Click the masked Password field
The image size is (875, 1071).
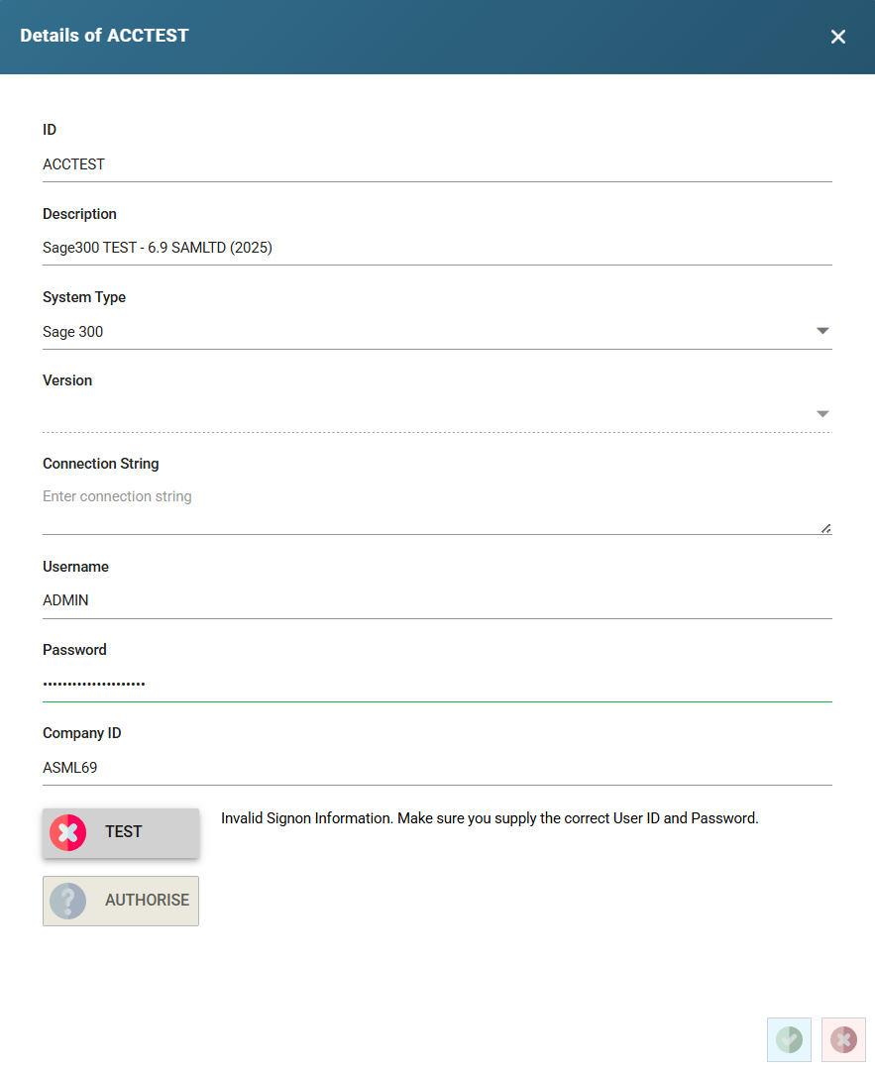pos(436,684)
